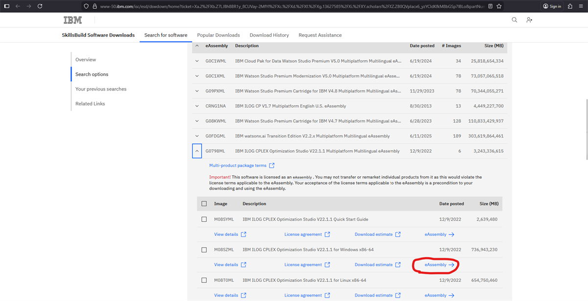Click the padlock site information icon
Viewport: 588px width, 301px height.
(95, 6)
